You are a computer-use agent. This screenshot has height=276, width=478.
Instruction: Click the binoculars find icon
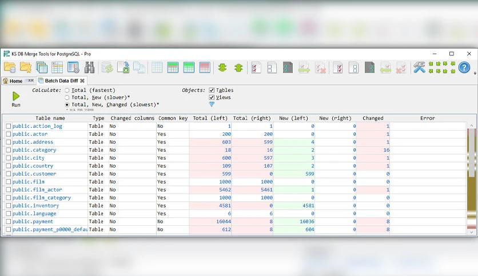(89, 67)
